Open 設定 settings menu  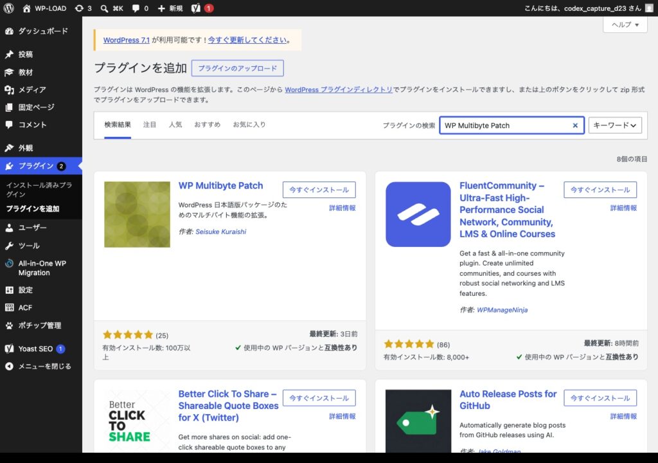point(41,290)
